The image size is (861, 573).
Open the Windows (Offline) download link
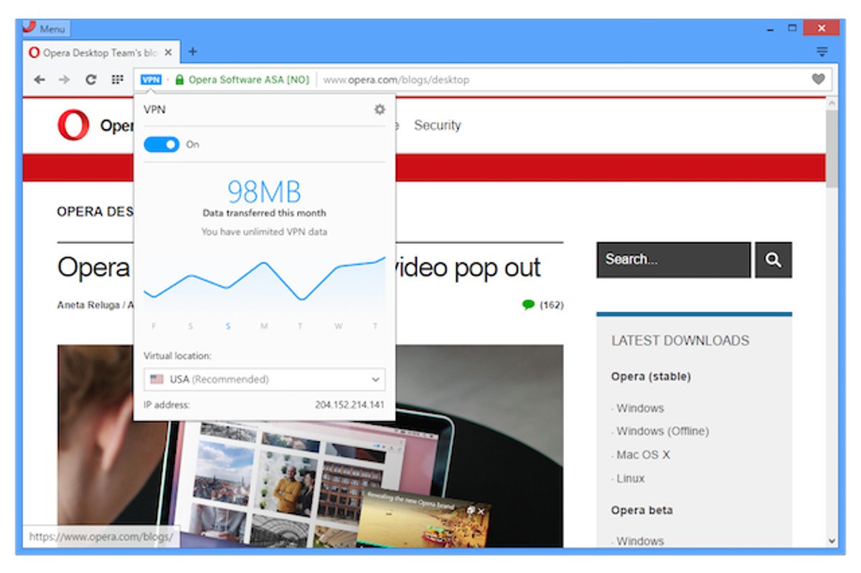662,431
